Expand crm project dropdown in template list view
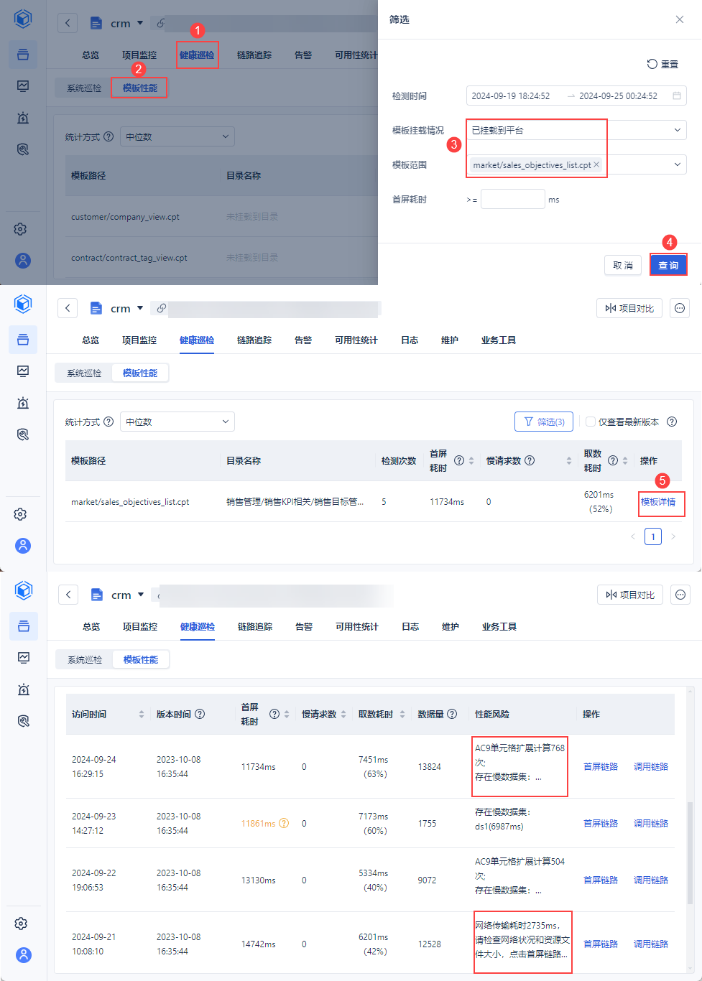This screenshot has width=702, height=981. (140, 308)
